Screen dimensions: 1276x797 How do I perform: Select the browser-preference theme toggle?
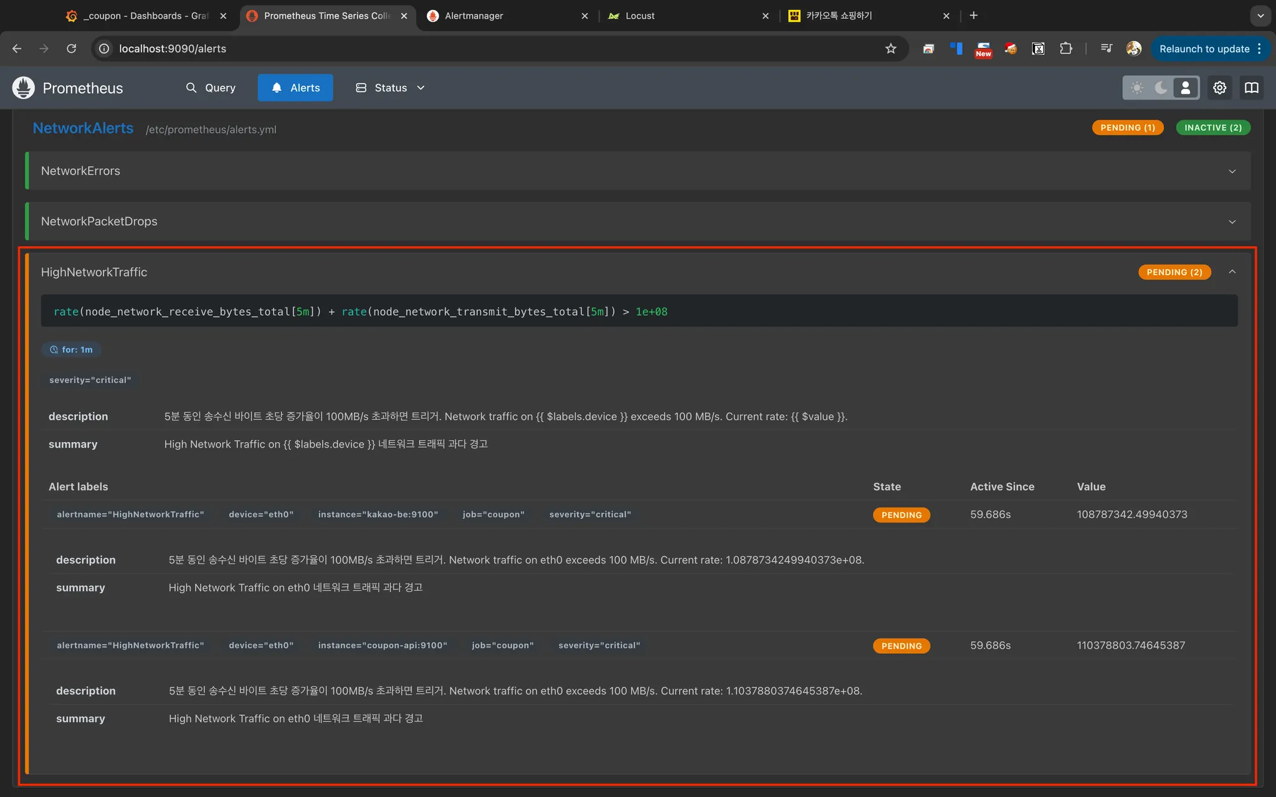point(1185,88)
